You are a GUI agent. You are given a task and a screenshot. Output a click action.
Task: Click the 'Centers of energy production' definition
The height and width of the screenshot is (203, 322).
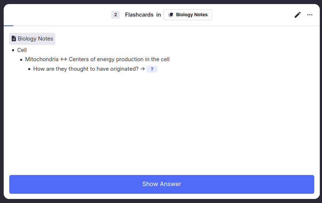click(119, 59)
